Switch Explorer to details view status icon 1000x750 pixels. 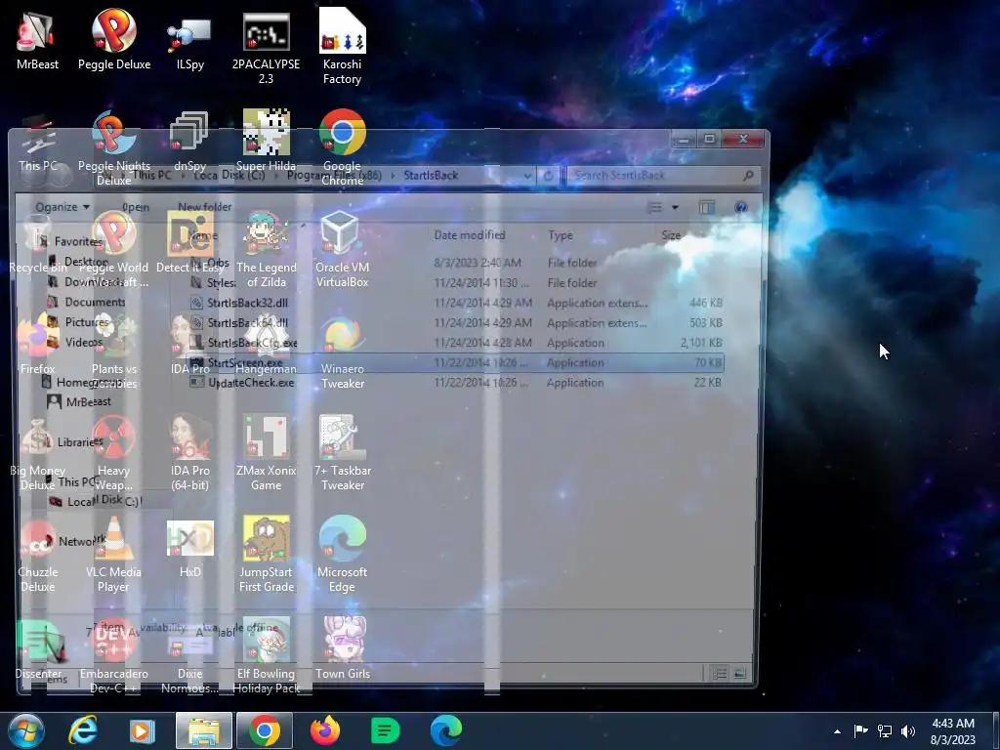(720, 674)
